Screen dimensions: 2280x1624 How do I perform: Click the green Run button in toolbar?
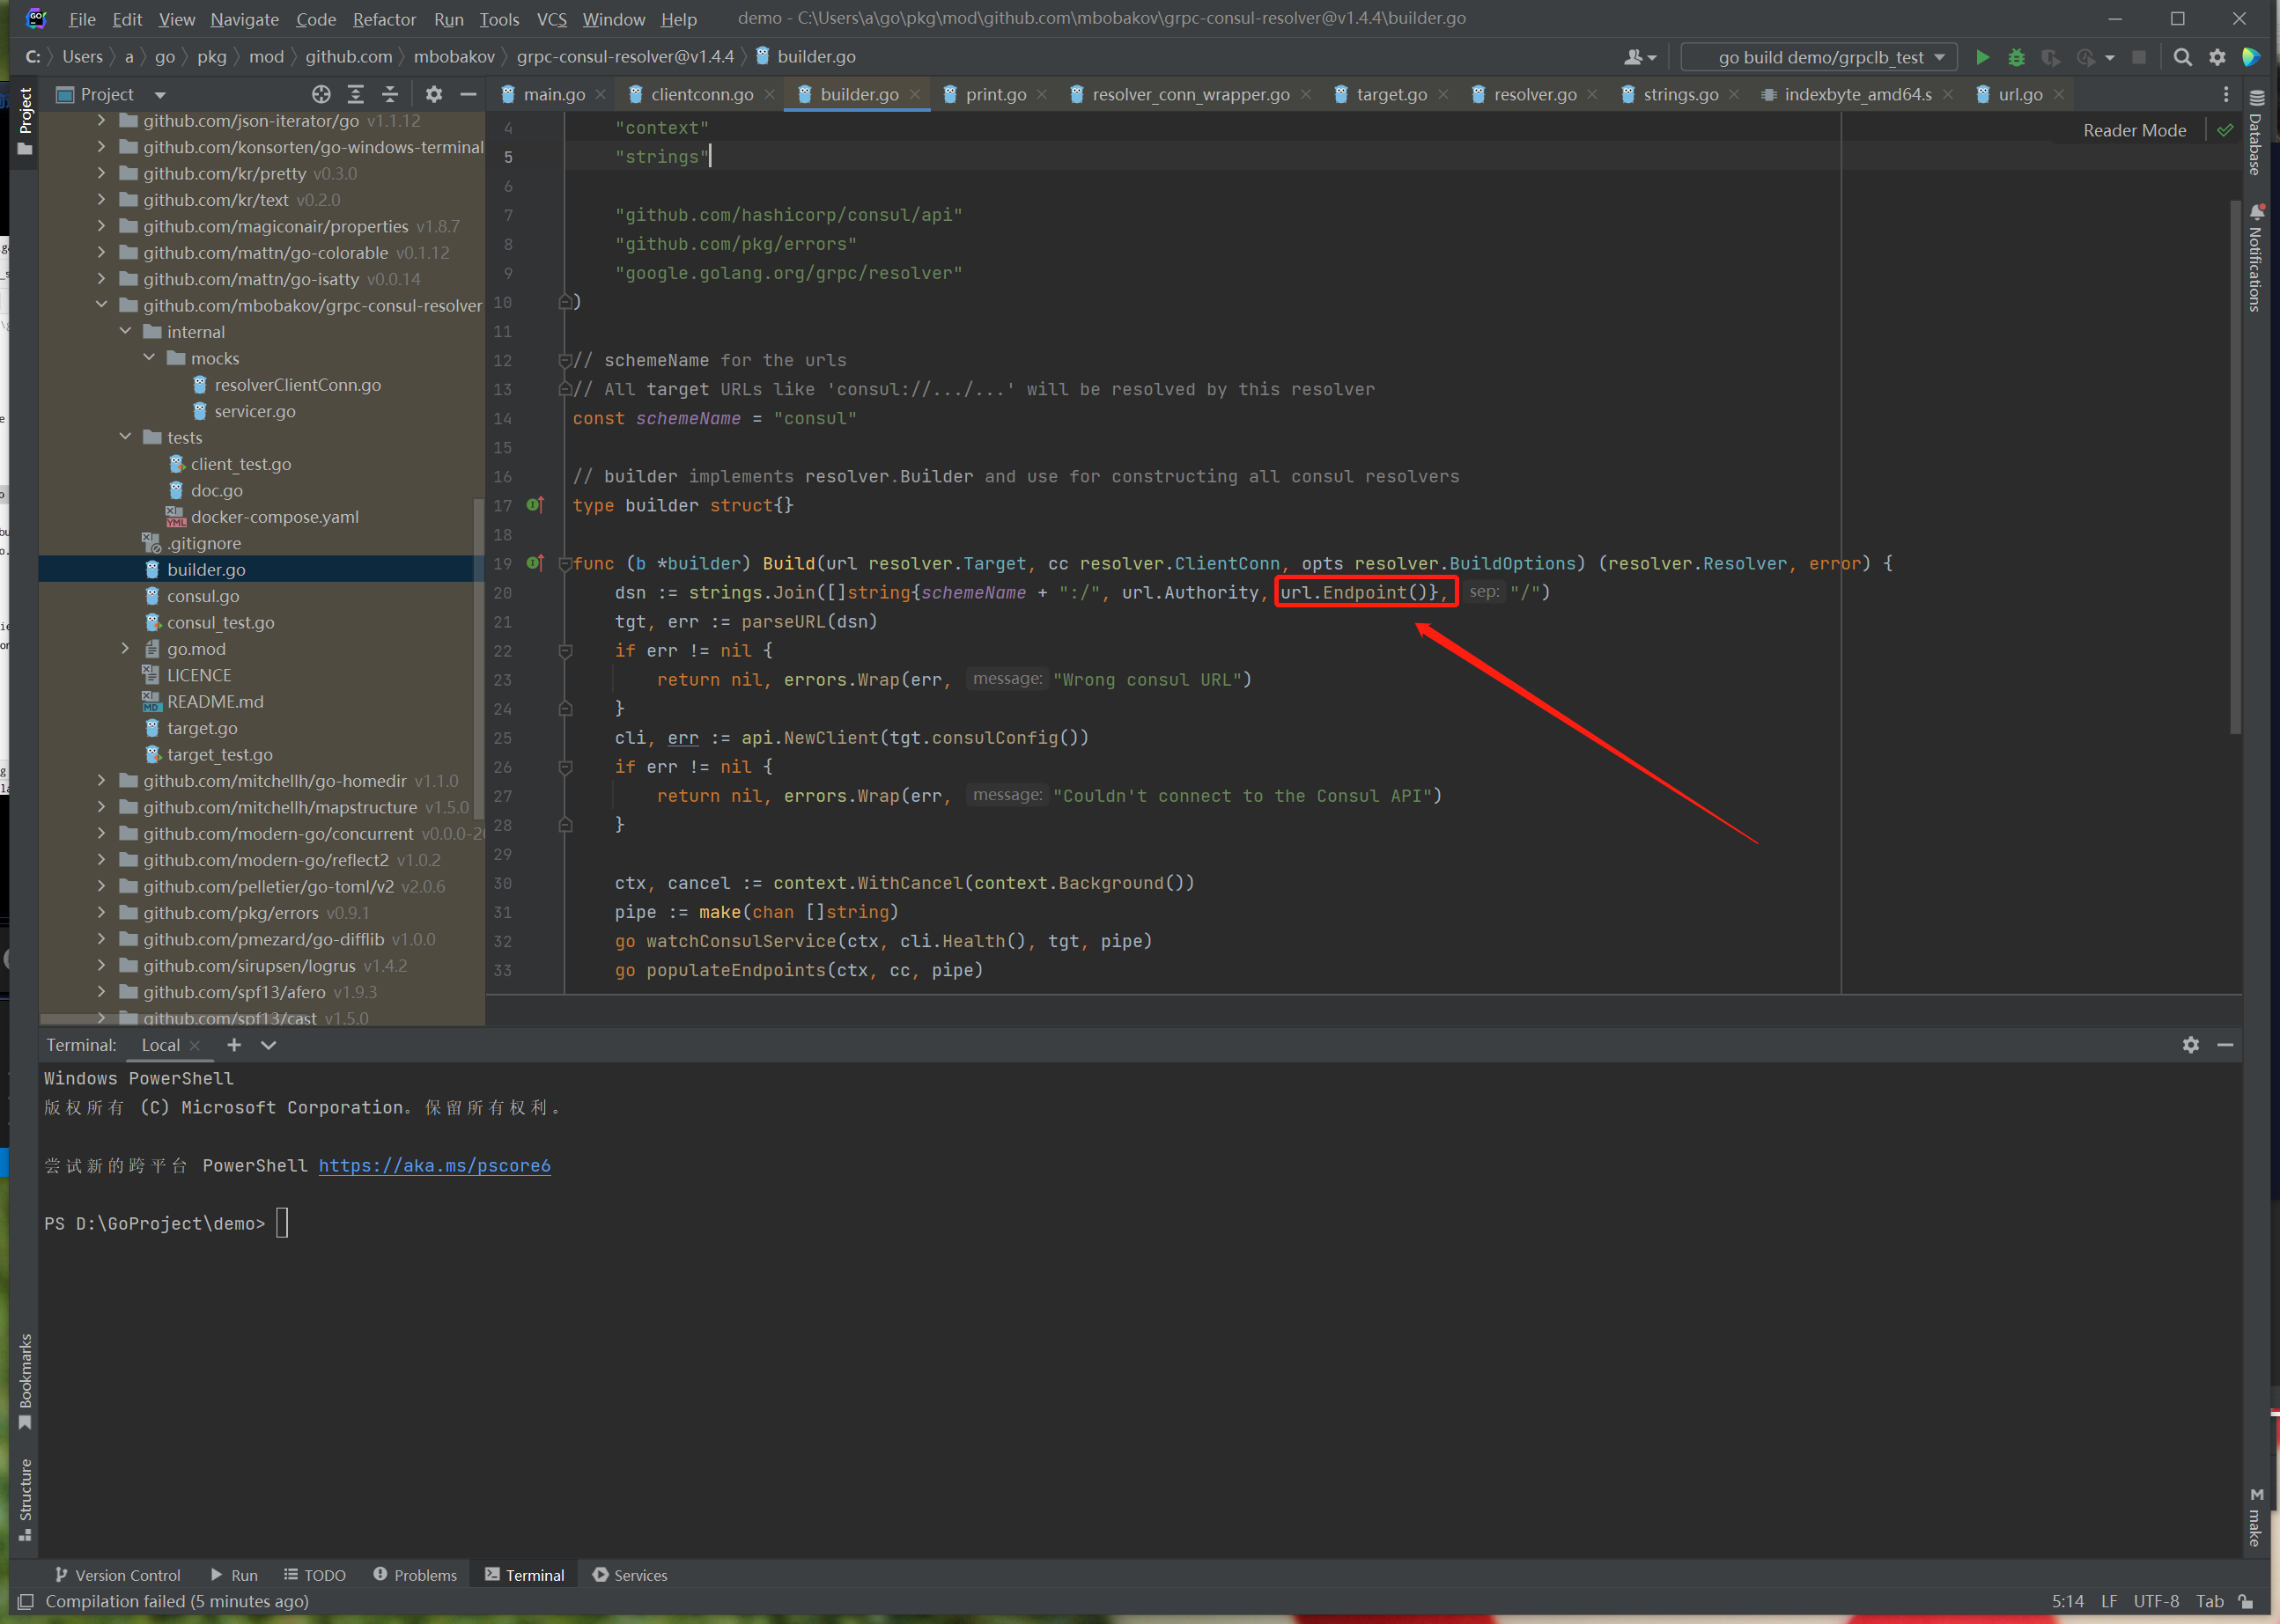1981,57
